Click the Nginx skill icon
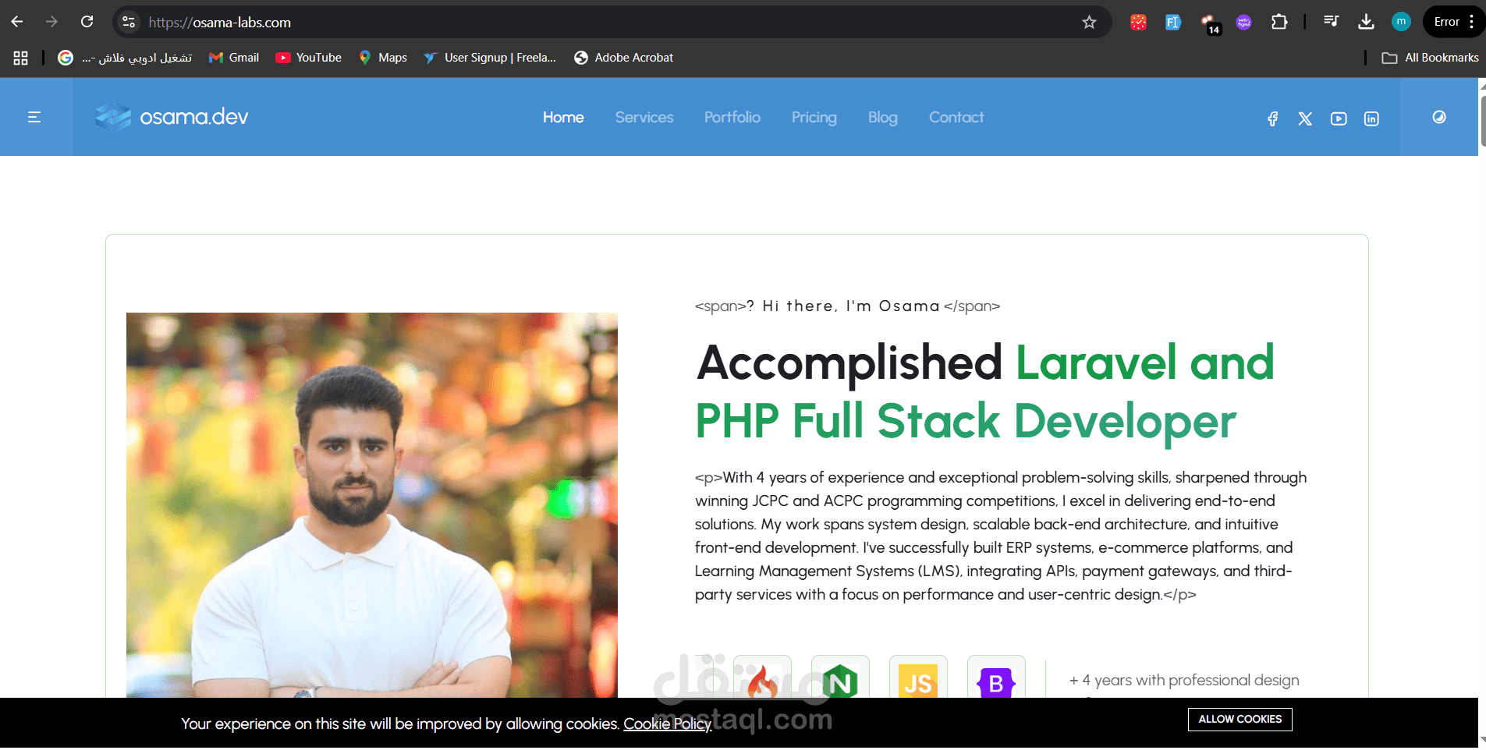This screenshot has height=750, width=1486. (840, 677)
